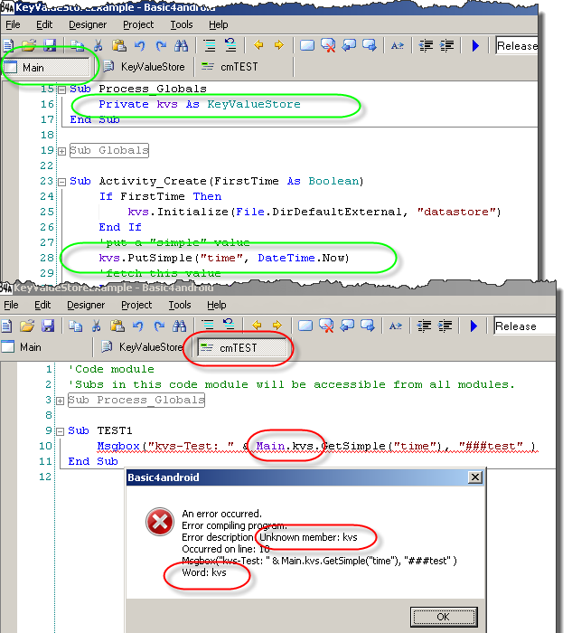Image resolution: width=572 pixels, height=633 pixels.
Task: Open Tools menu in lower window
Action: click(x=180, y=305)
